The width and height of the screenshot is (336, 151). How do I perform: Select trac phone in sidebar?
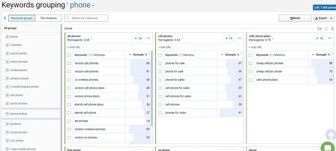click(x=17, y=141)
